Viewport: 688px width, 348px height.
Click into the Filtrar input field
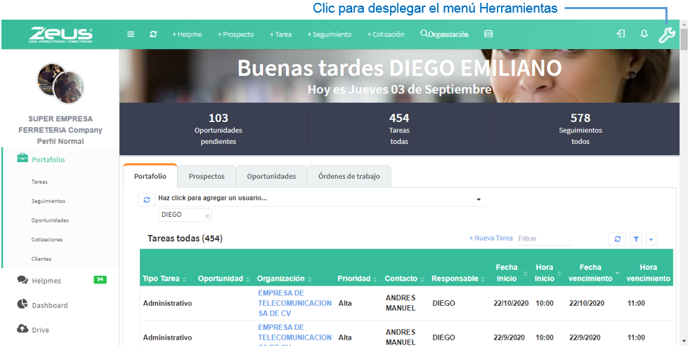(545, 239)
